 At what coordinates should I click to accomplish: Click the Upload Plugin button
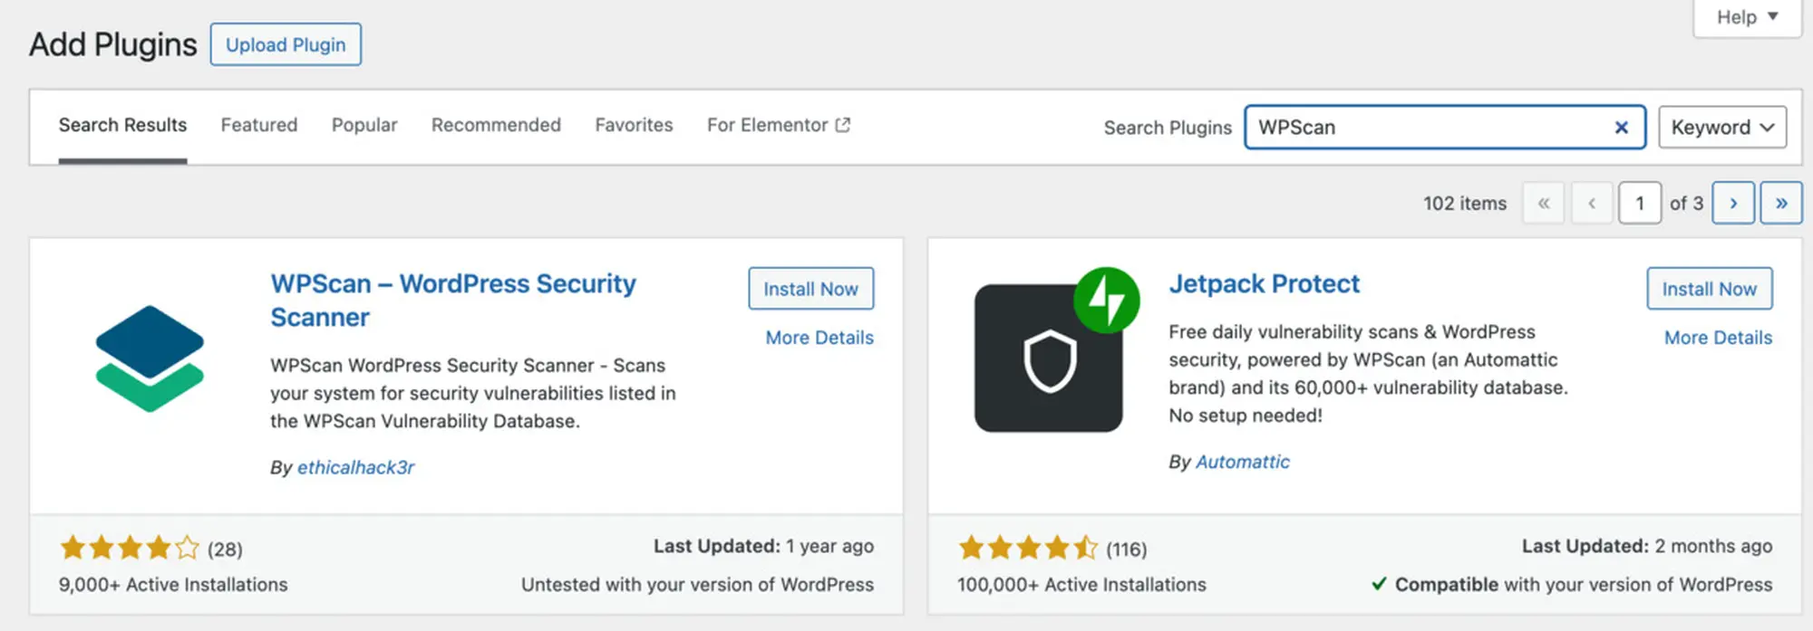point(286,44)
